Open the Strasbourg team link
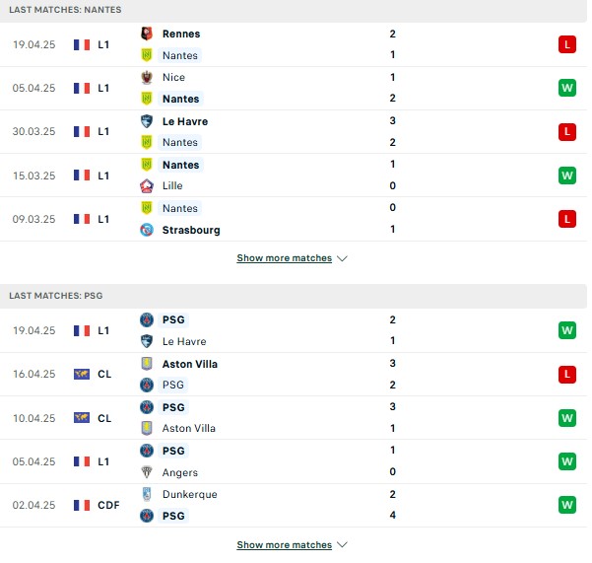This screenshot has width=592, height=563. pos(191,230)
